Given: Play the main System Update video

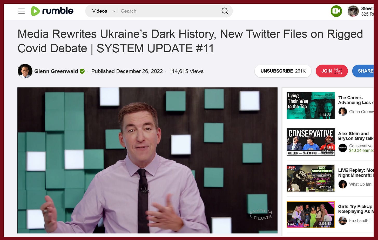Looking at the screenshot, I should click(x=147, y=160).
